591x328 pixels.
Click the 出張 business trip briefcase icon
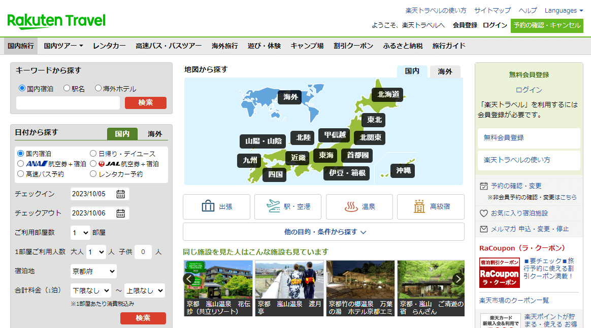click(x=208, y=207)
